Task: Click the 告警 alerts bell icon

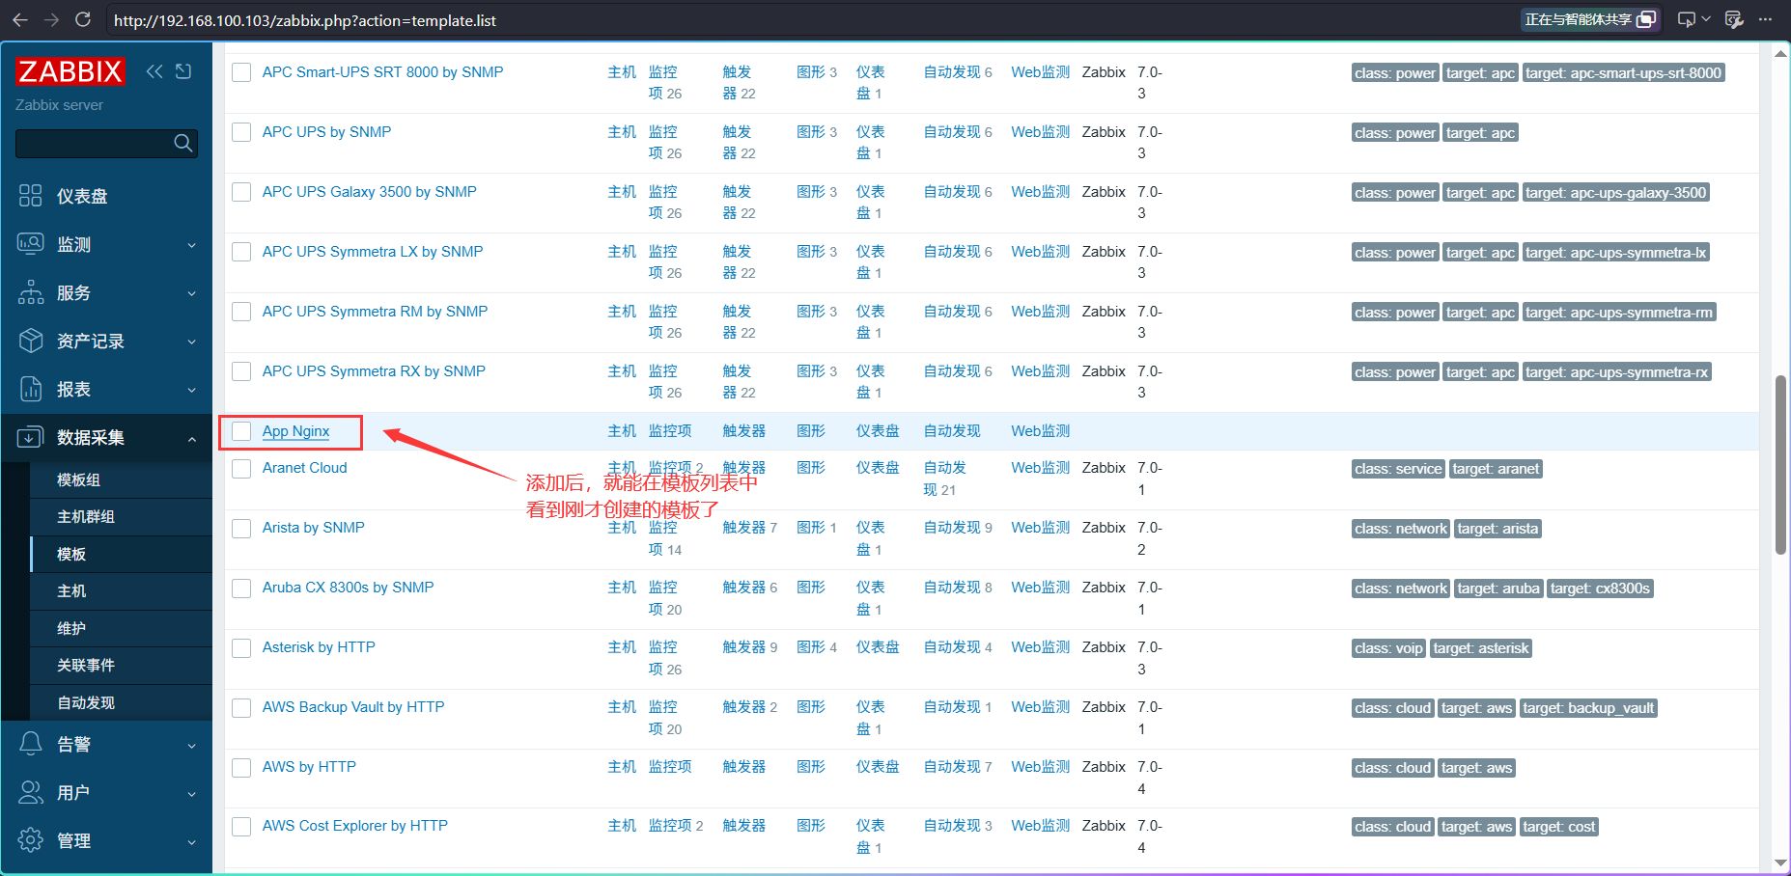Action: (x=31, y=744)
